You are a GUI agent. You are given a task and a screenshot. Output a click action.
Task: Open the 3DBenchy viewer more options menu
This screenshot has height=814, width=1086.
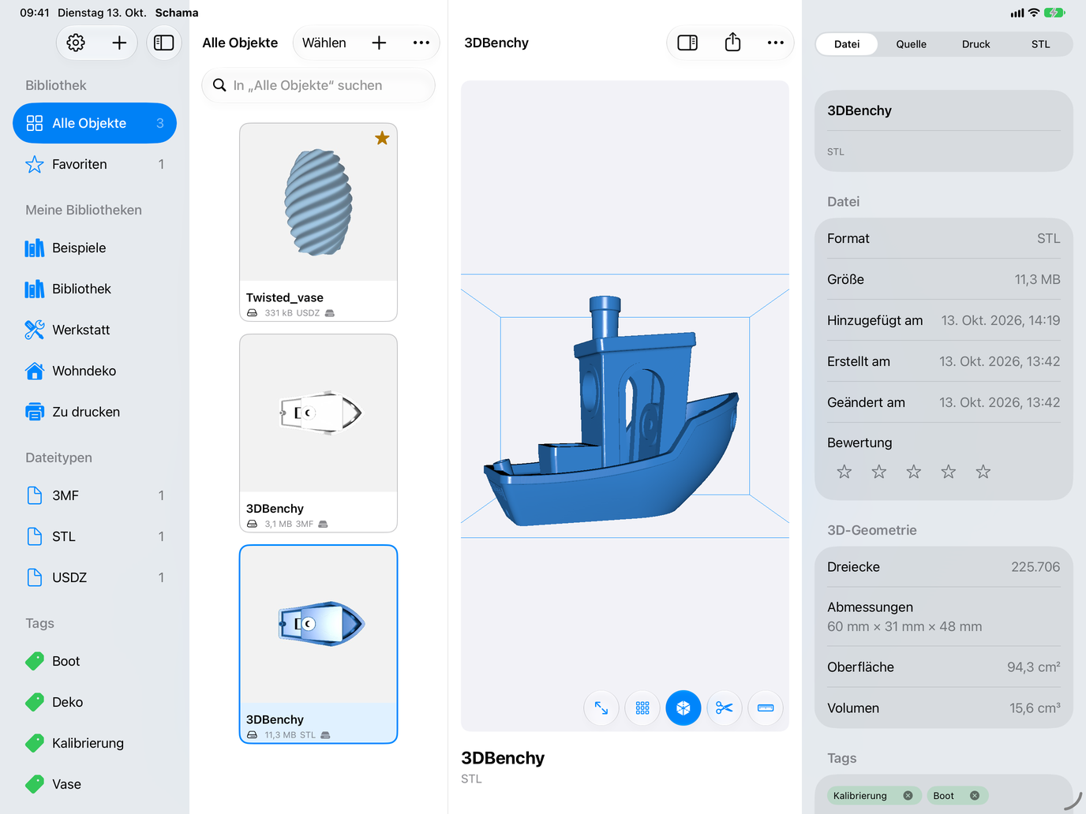pos(776,43)
